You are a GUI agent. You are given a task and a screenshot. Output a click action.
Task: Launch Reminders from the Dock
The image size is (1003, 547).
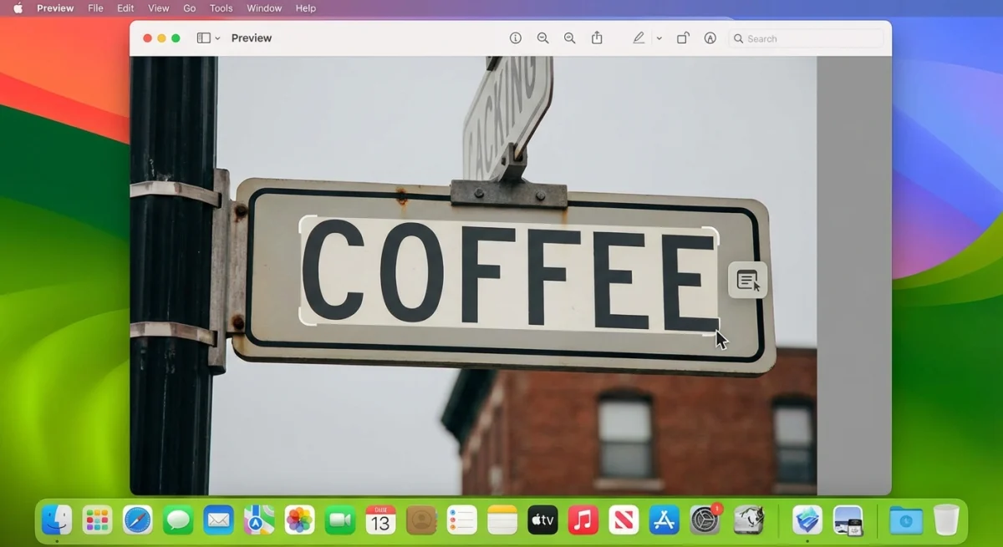[x=461, y=520]
